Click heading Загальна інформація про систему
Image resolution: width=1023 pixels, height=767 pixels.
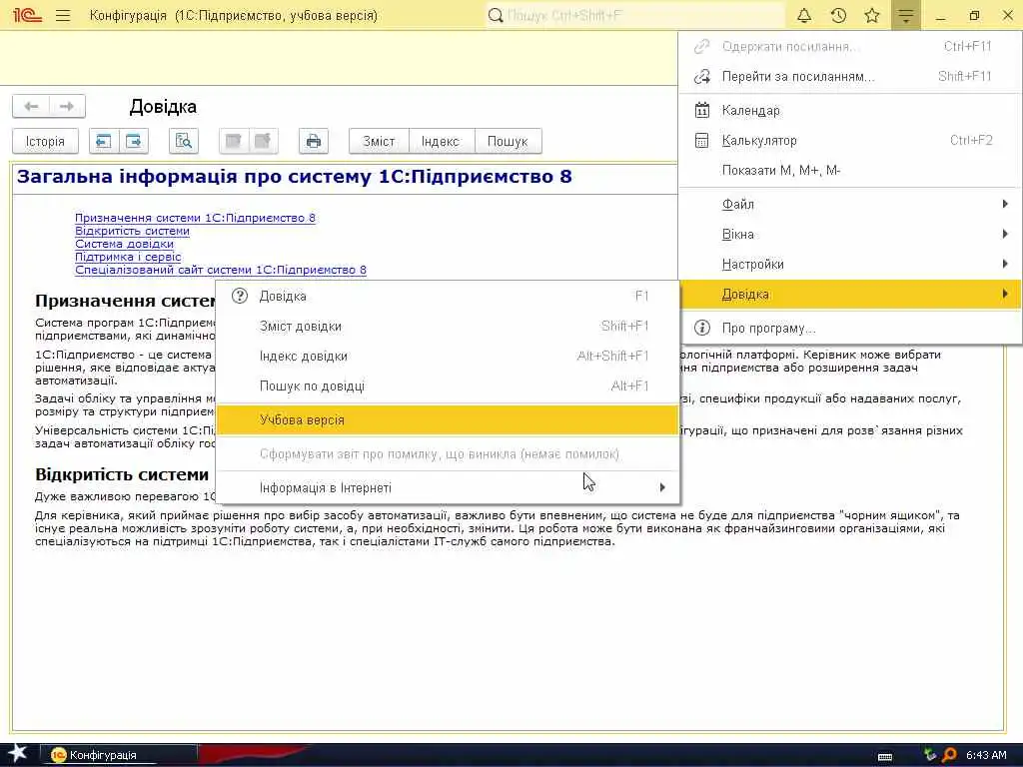point(295,177)
